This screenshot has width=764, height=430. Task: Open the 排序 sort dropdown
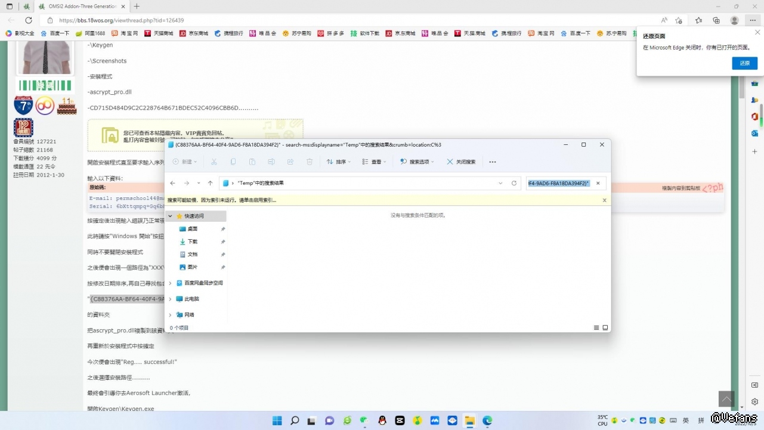(338, 162)
